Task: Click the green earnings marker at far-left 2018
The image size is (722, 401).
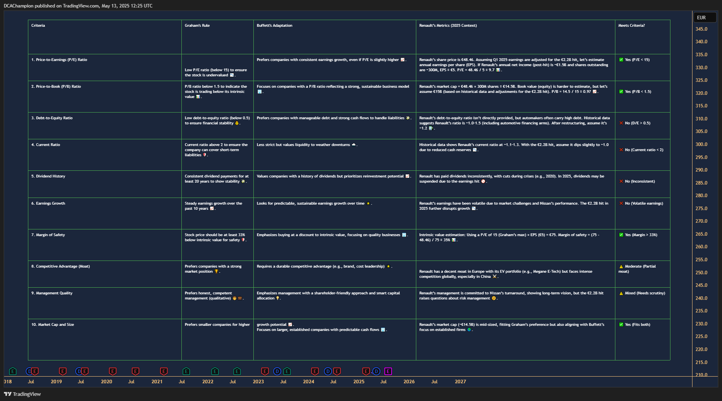Action: coord(13,371)
